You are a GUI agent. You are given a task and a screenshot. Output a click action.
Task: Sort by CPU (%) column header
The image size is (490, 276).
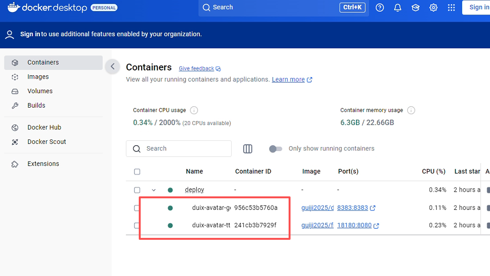[434, 171]
